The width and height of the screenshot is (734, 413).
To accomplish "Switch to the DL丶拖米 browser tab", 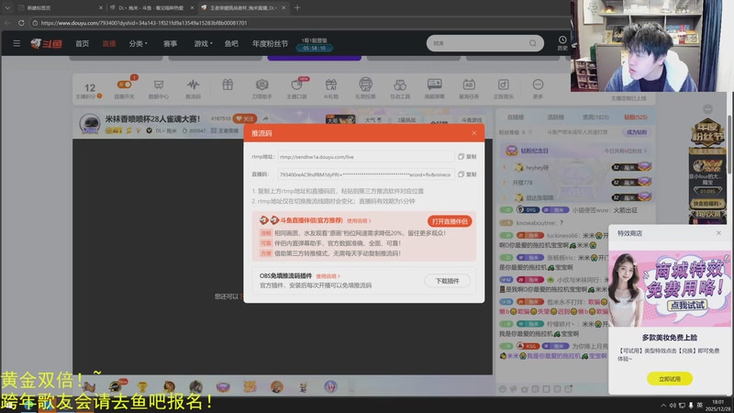I will (x=150, y=7).
